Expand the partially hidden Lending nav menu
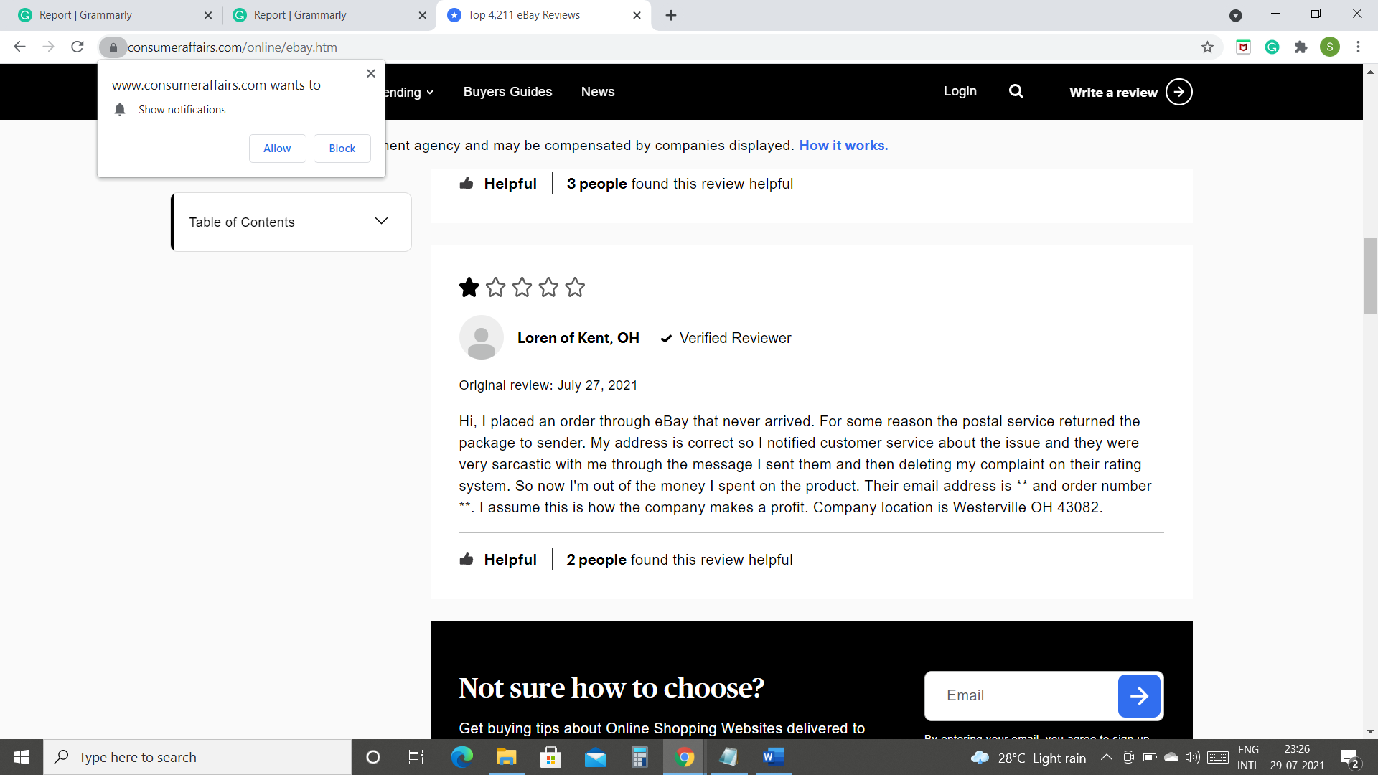This screenshot has height=775, width=1378. (409, 92)
